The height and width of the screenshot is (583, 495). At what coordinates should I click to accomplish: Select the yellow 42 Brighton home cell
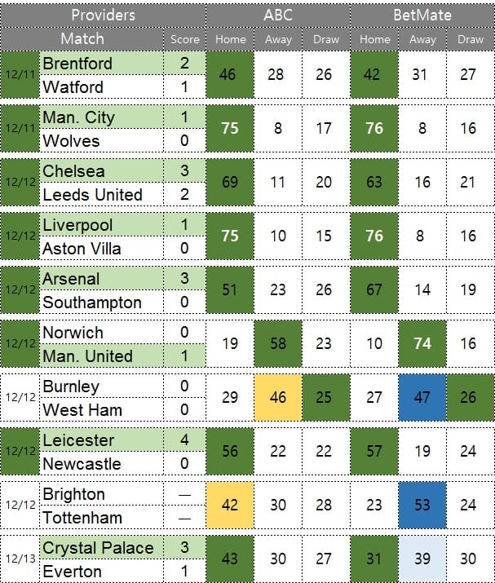[230, 505]
